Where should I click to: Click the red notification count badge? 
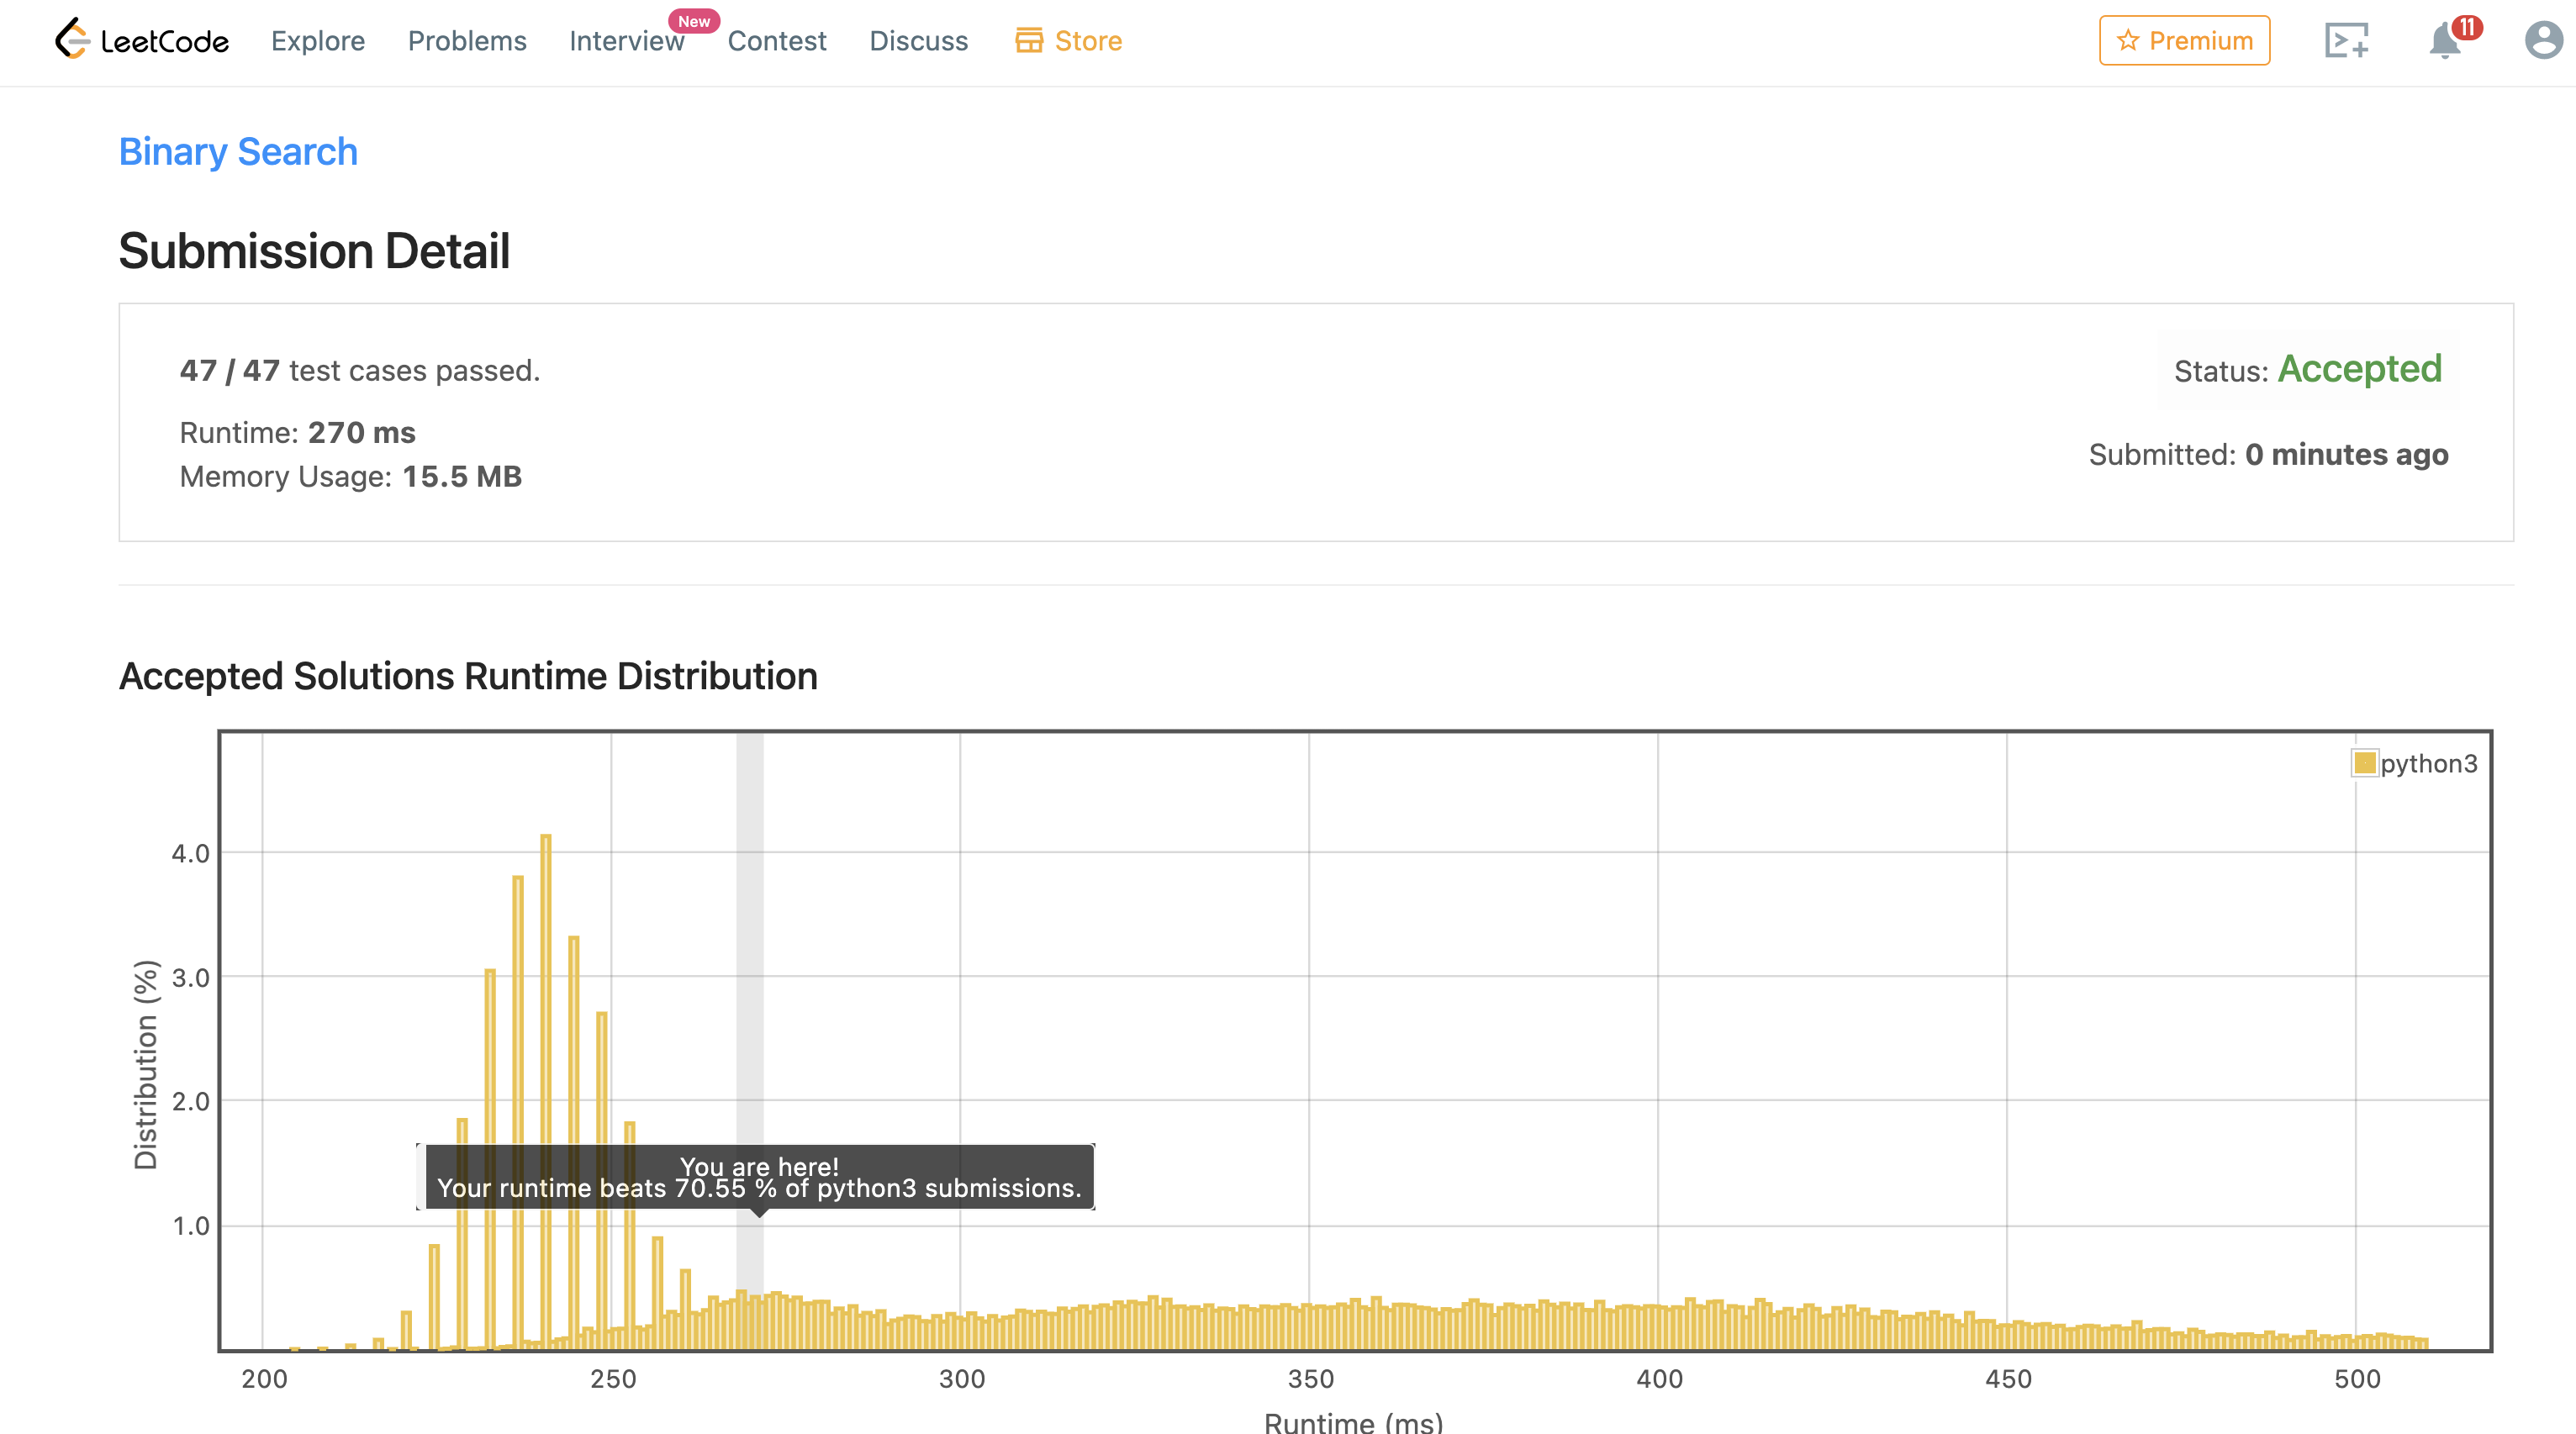[2467, 27]
